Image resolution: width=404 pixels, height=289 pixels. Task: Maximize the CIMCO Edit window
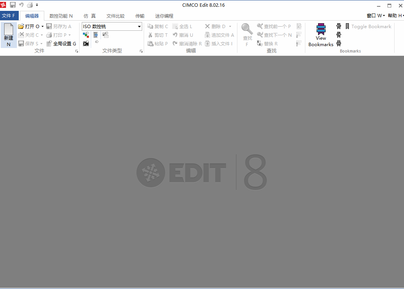(389, 5)
